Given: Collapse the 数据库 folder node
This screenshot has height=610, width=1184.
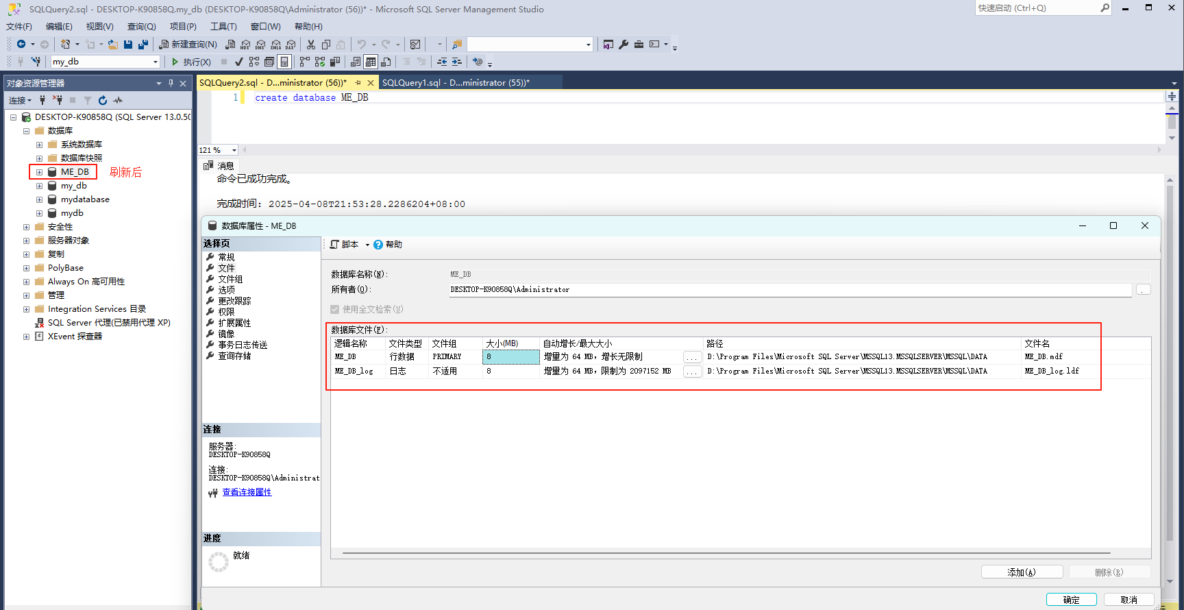Looking at the screenshot, I should [x=26, y=131].
